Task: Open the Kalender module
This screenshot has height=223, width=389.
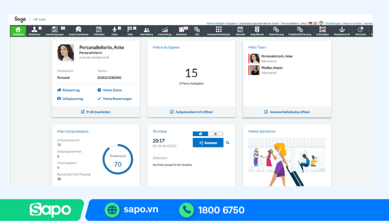Action: click(x=240, y=31)
